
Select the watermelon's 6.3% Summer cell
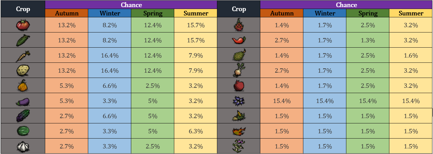[x=196, y=131]
